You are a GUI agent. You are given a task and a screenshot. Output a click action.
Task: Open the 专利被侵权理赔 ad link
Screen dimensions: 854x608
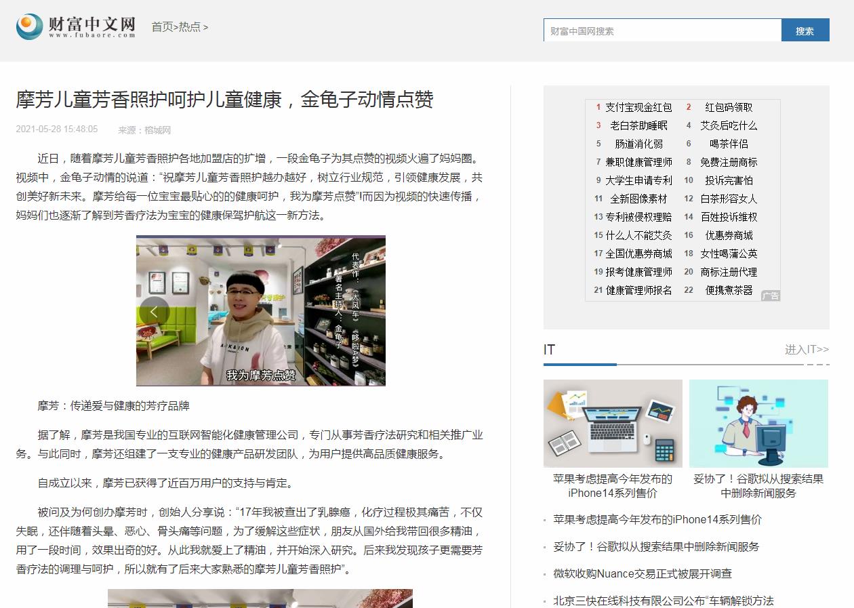638,217
